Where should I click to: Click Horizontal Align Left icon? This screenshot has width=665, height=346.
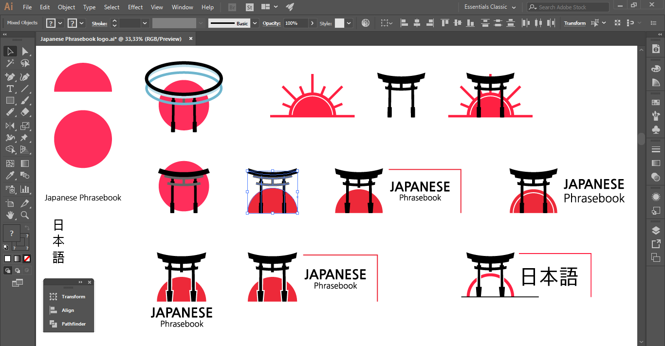[404, 23]
